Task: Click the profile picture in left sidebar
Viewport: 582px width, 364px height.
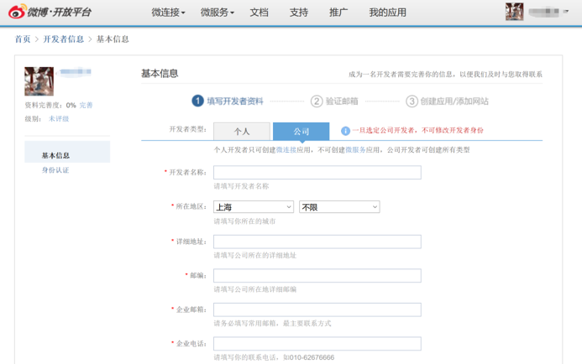Action: (39, 81)
